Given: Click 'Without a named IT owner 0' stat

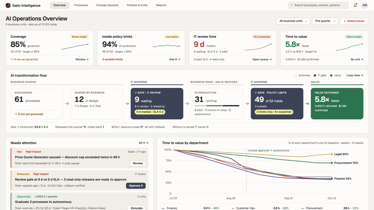Looking at the screenshot, I should [x=191, y=127].
